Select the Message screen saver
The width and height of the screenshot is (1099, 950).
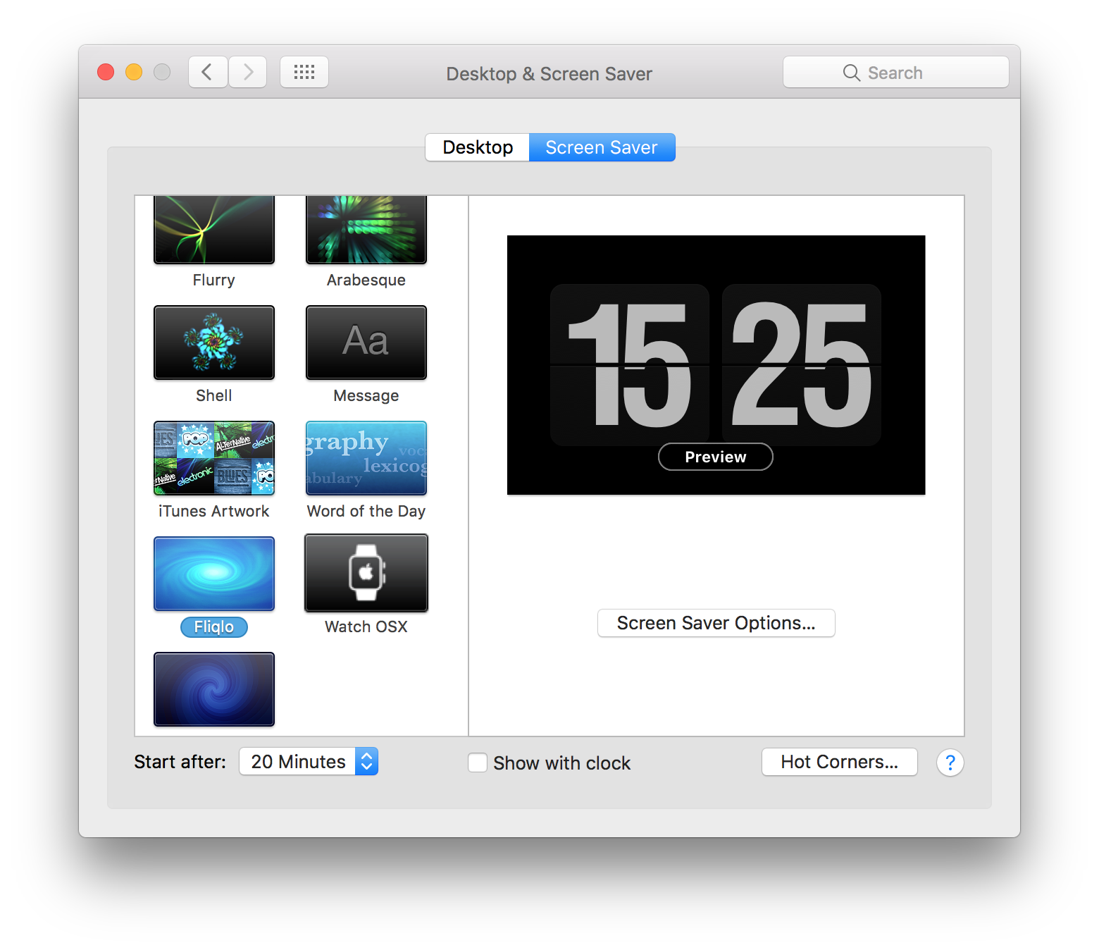pos(366,343)
